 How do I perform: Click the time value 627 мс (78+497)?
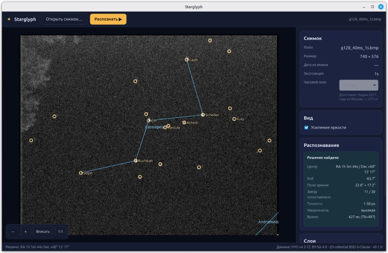pyautogui.click(x=362, y=217)
